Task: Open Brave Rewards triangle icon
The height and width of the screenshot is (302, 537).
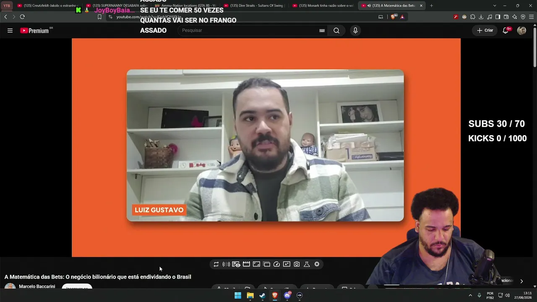Action: click(402, 17)
